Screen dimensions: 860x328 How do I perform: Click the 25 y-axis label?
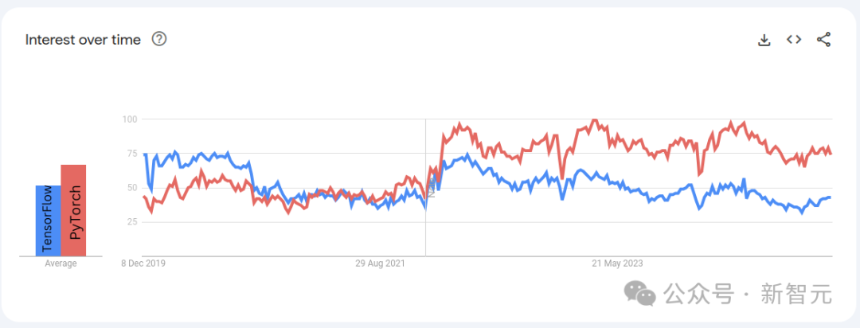point(131,222)
